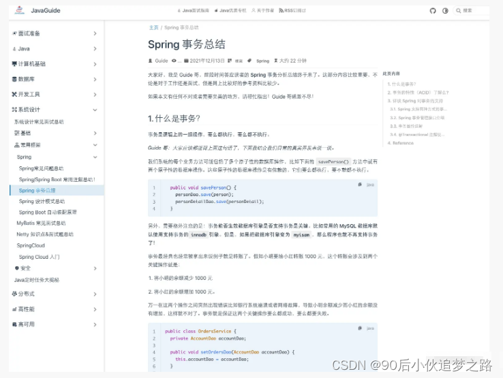The height and width of the screenshot is (378, 503).
Task: Expand the 高性能 sidebar section
Action: pyautogui.click(x=95, y=309)
